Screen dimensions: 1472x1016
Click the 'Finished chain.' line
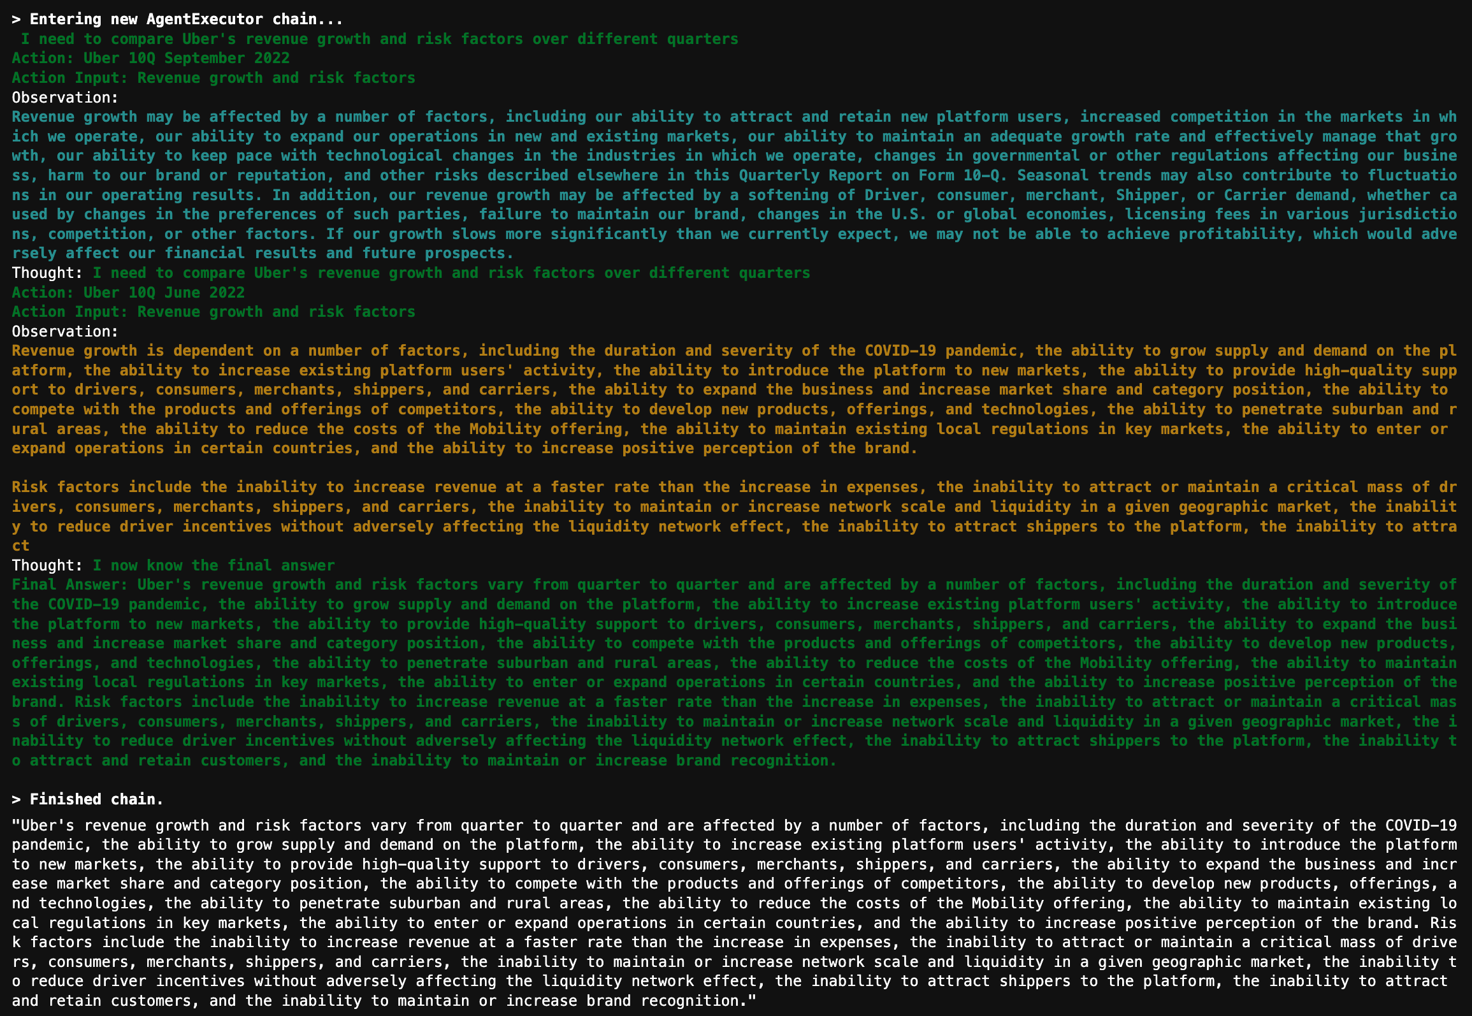[87, 799]
